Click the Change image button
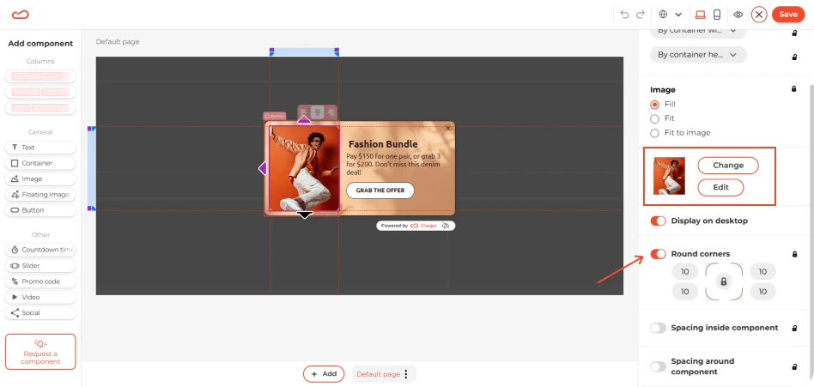This screenshot has width=814, height=387. pos(728,166)
